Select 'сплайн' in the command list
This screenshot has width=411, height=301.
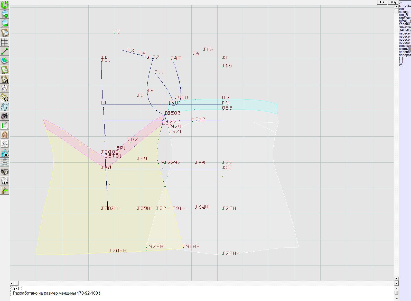[x=405, y=24]
